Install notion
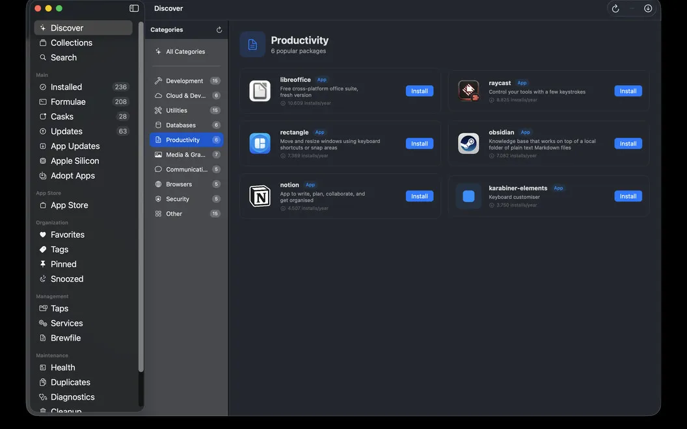This screenshot has width=687, height=429. (x=420, y=196)
